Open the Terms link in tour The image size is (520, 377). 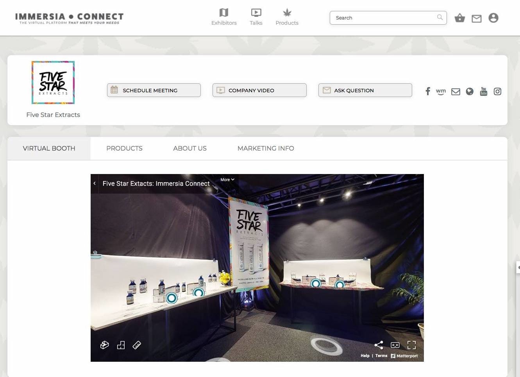pyautogui.click(x=381, y=356)
